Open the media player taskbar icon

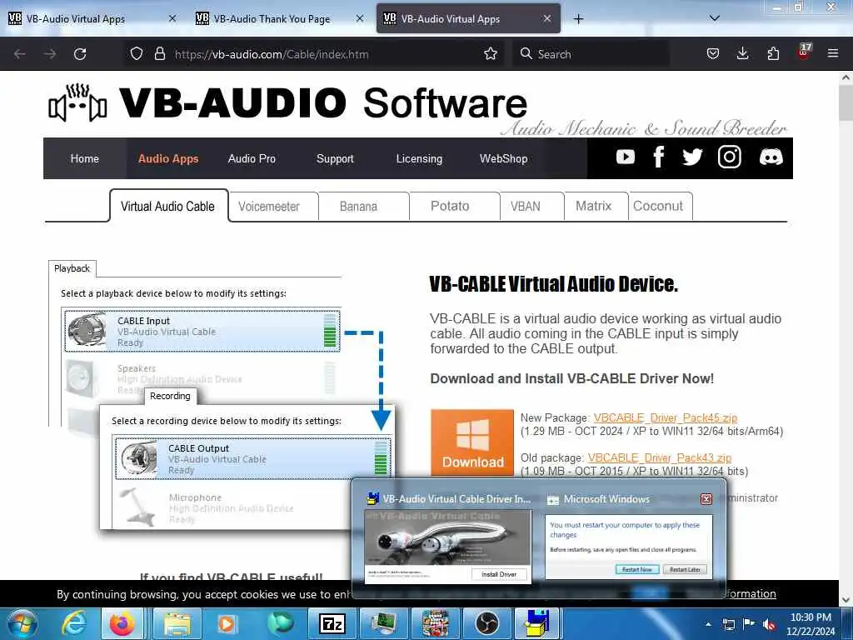pos(227,624)
